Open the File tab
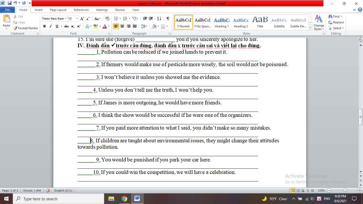Image resolution: width=363 pixels, height=204 pixels. point(7,10)
